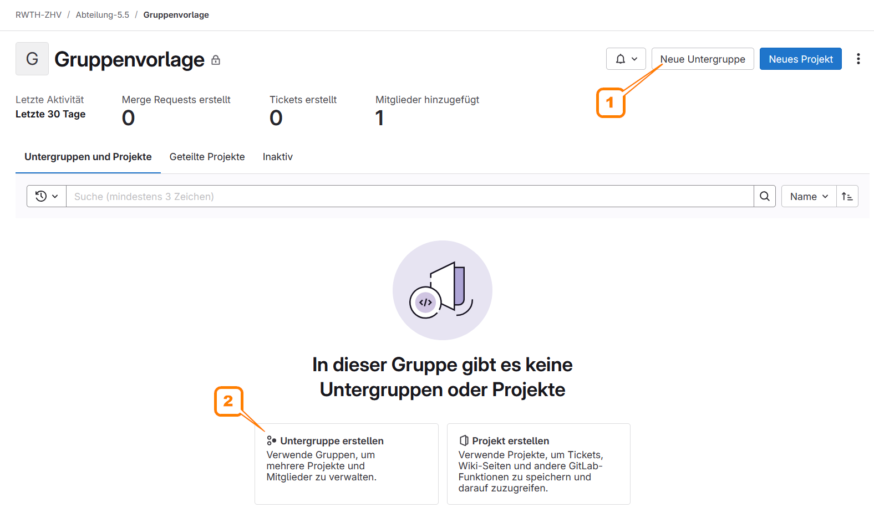Screen dimensions: 874x528
Task: Open the three-dot group actions menu
Action: point(858,59)
